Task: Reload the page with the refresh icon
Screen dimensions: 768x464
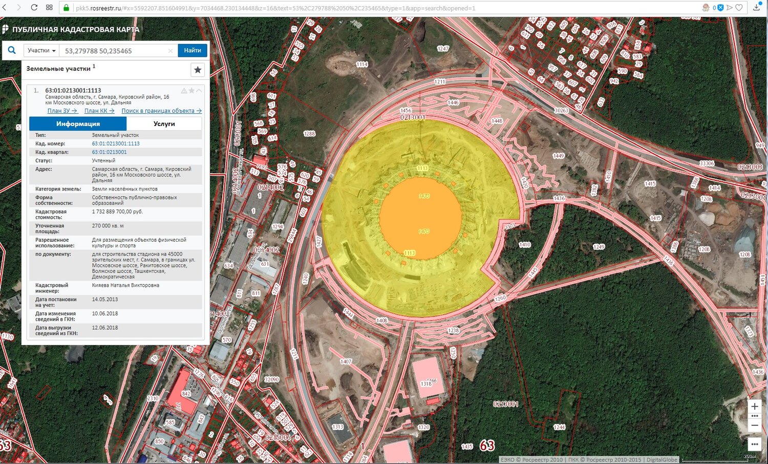Action: [34, 8]
